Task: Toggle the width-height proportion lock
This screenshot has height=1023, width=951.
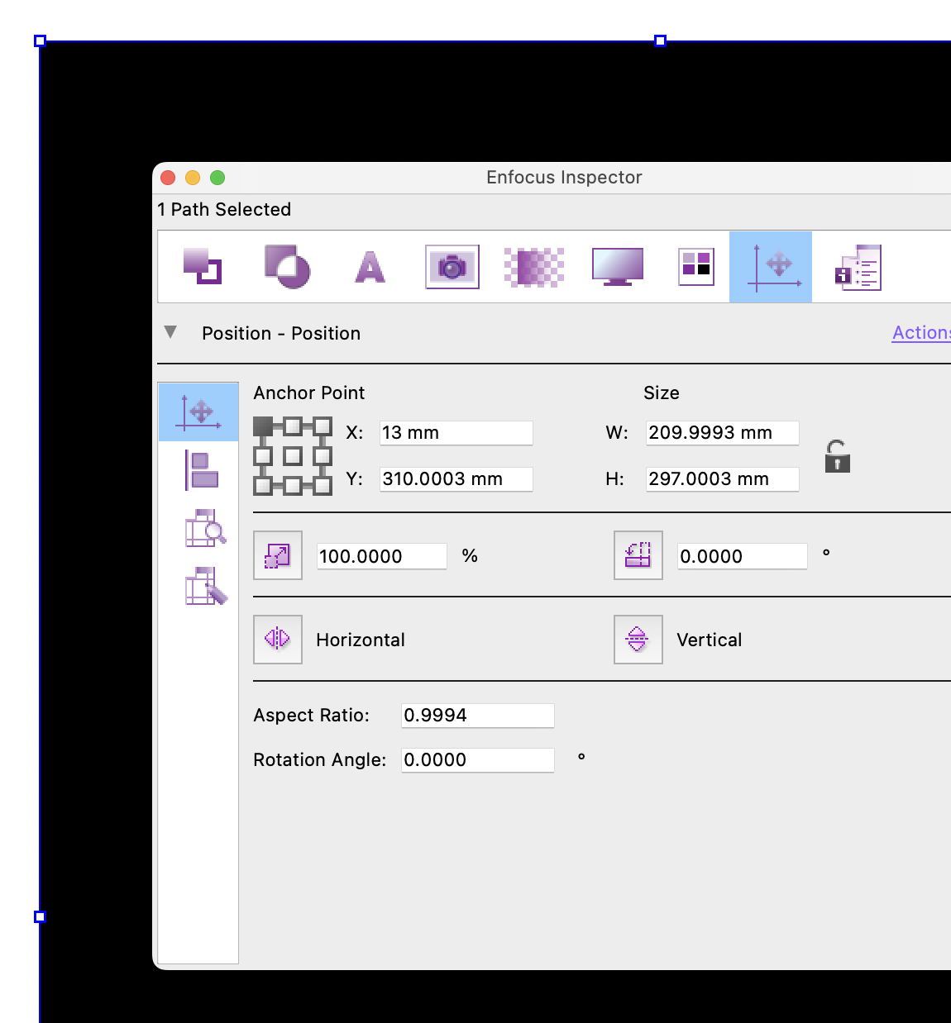Action: [x=837, y=456]
